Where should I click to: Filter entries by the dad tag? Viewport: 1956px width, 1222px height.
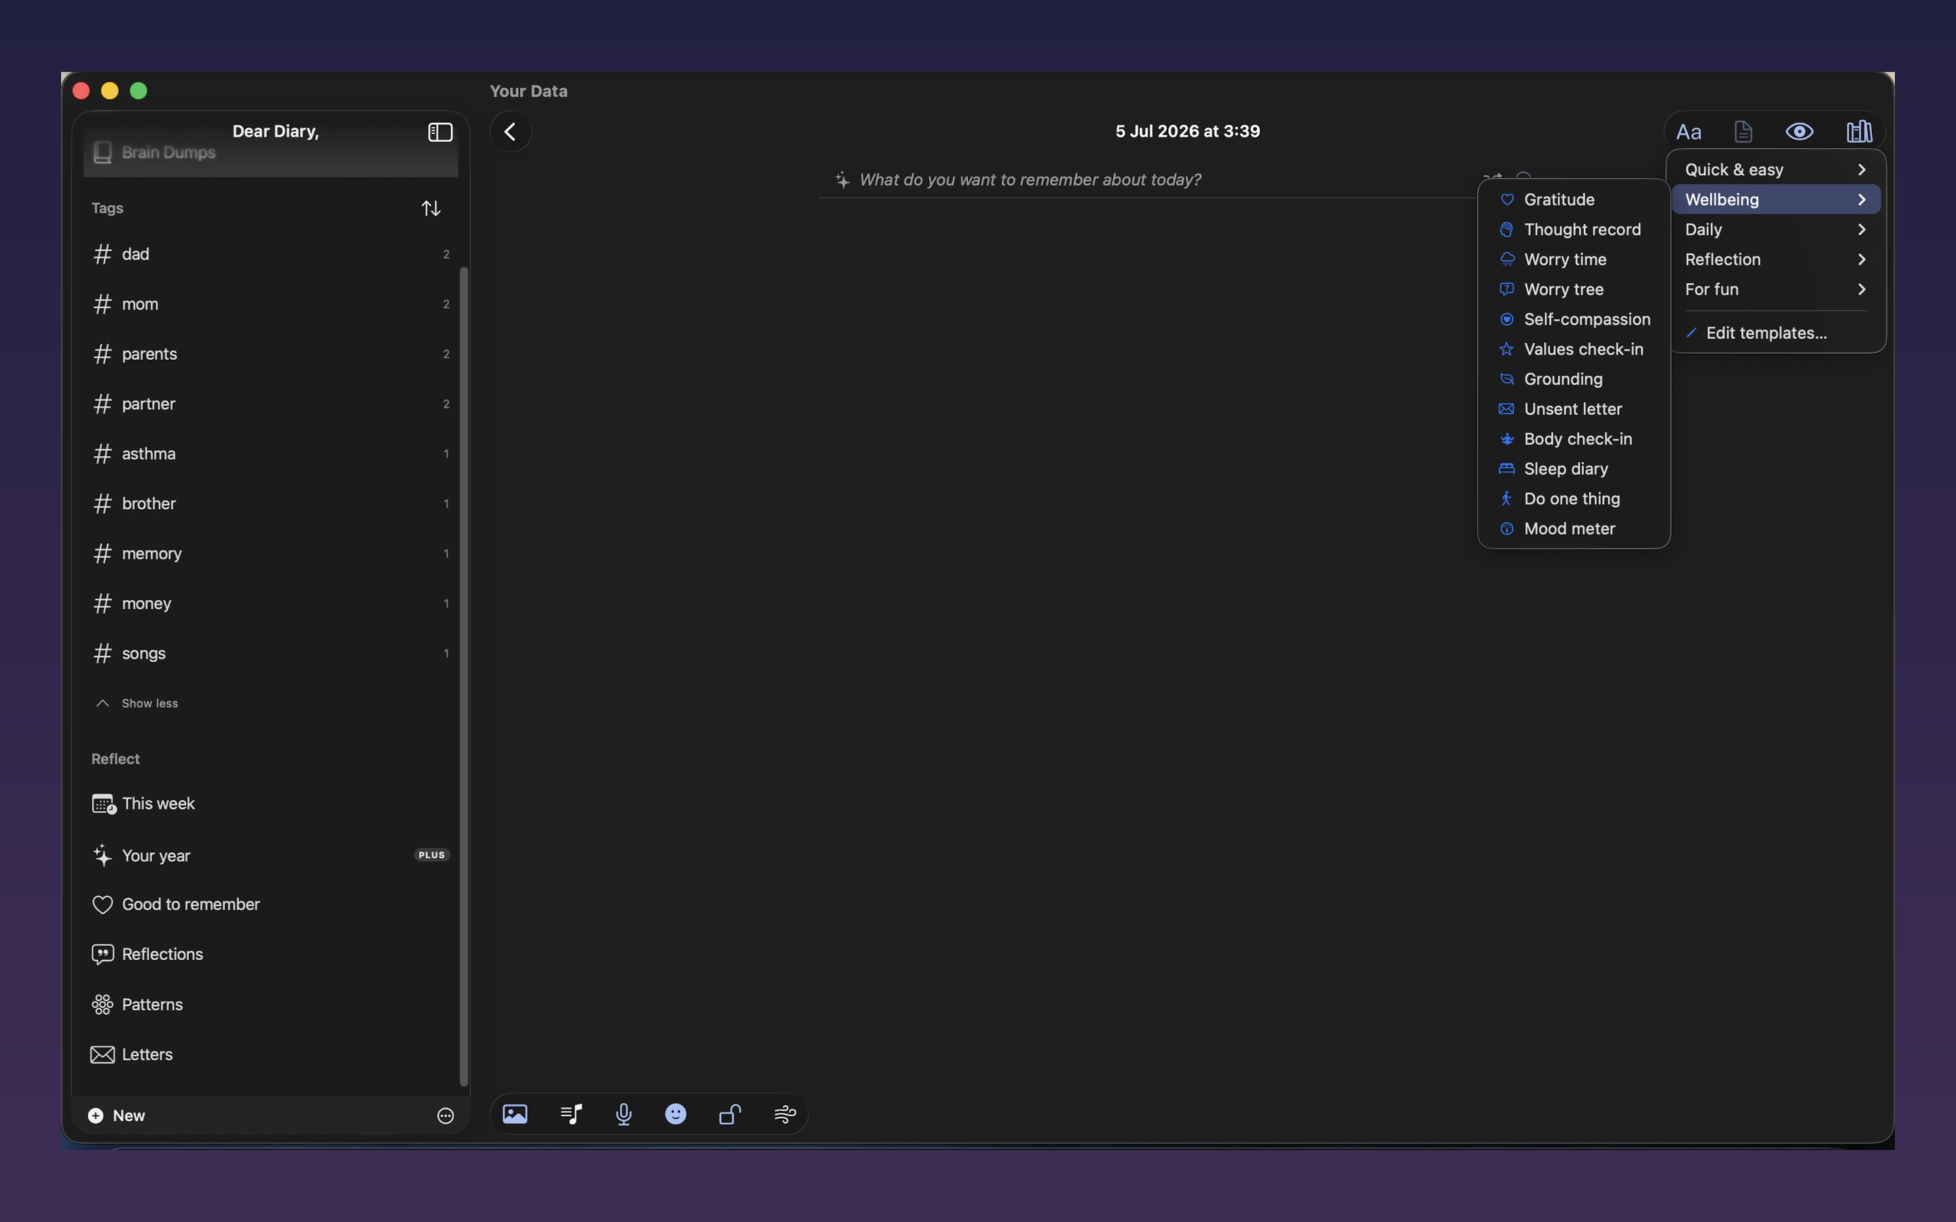point(270,255)
